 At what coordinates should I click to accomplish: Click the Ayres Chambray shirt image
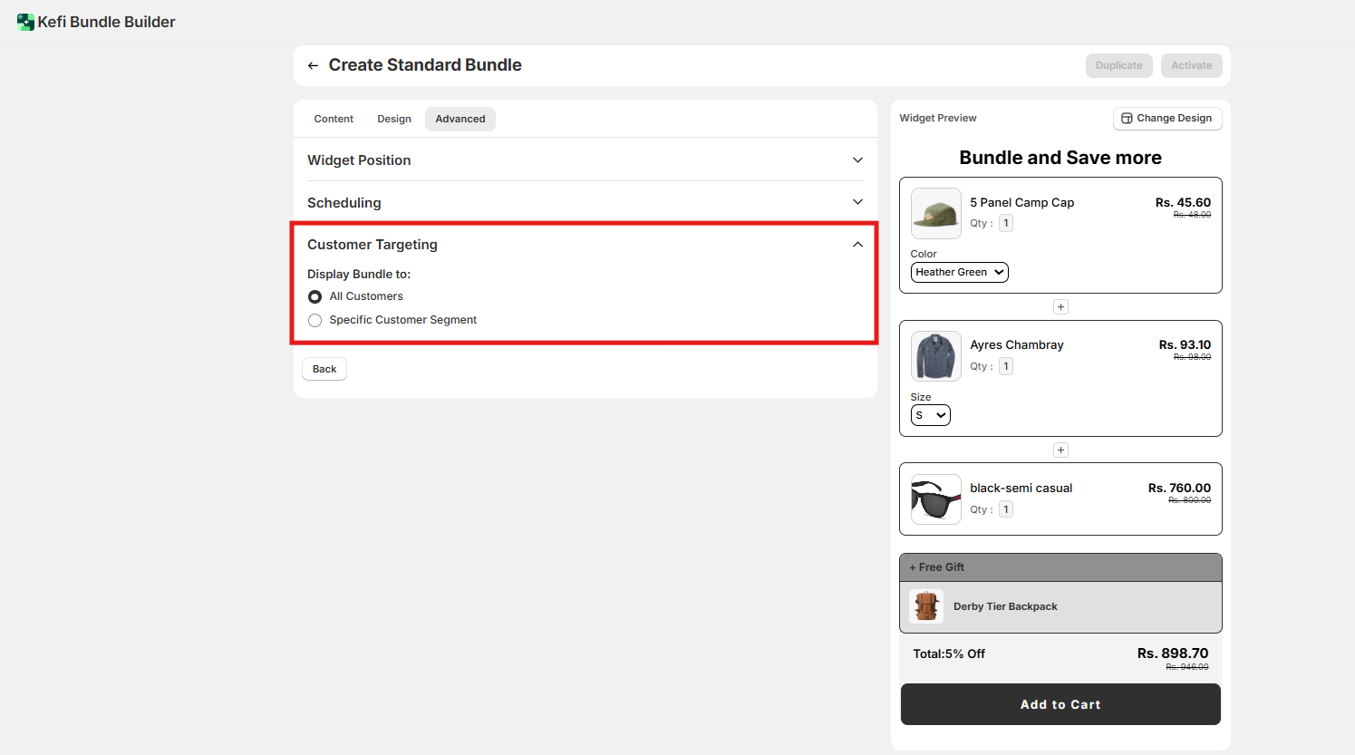[x=935, y=356]
